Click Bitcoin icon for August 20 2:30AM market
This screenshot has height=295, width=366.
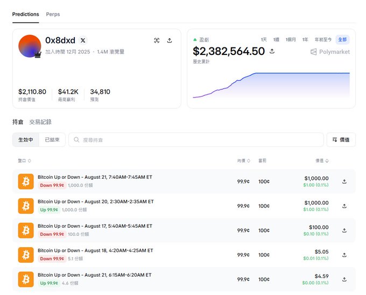tap(26, 206)
